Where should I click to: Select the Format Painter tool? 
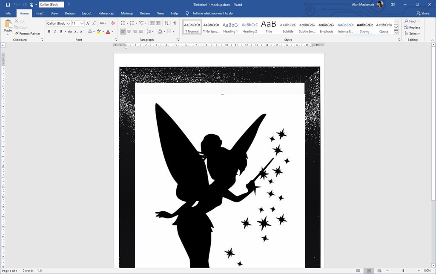27,33
